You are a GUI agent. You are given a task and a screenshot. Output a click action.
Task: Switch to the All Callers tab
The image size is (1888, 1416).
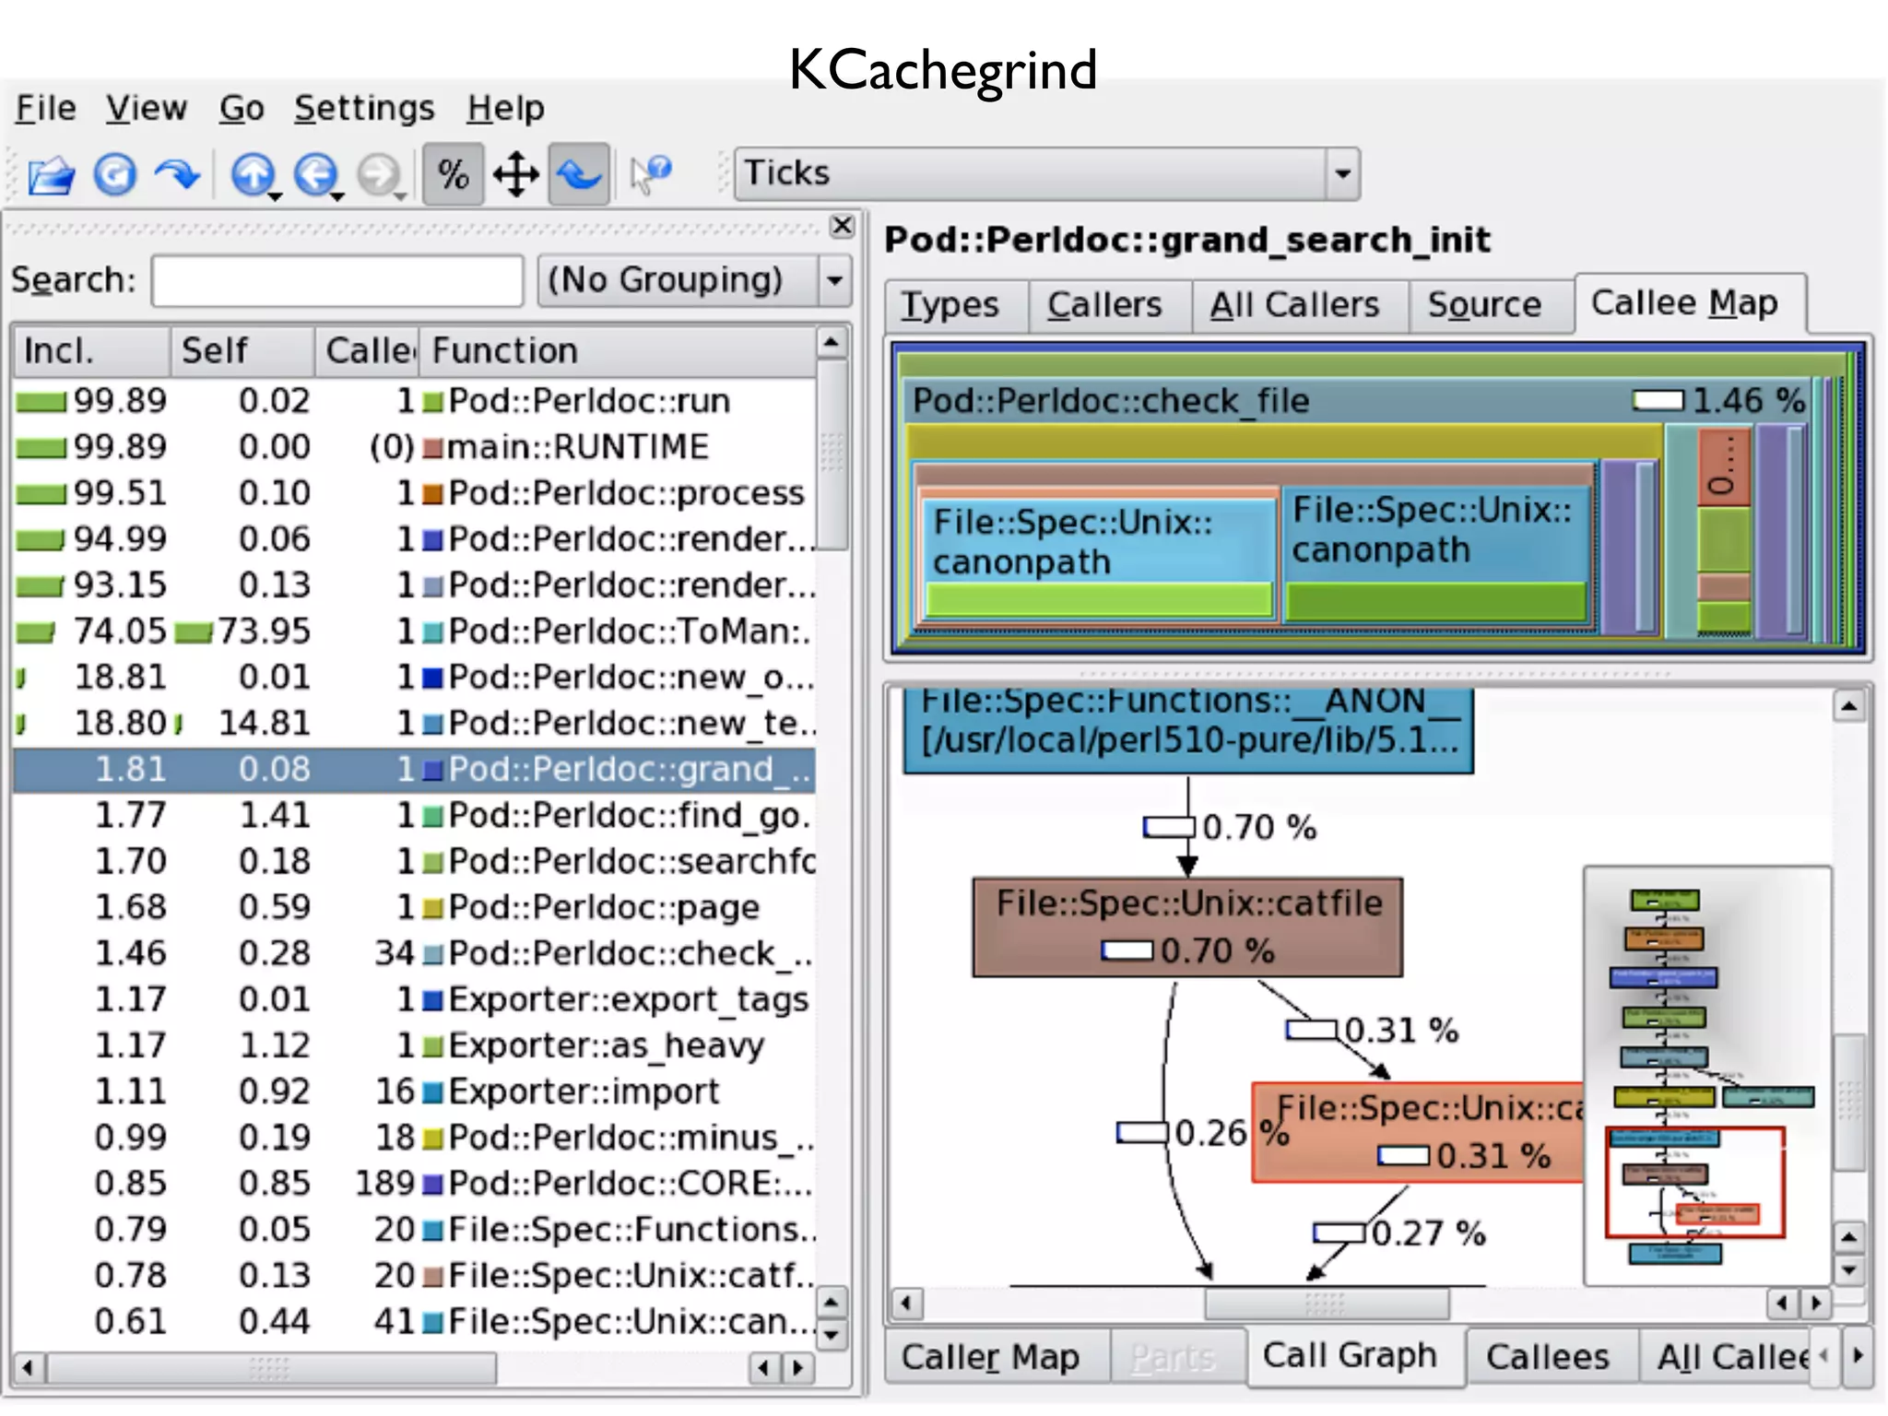click(x=1294, y=305)
